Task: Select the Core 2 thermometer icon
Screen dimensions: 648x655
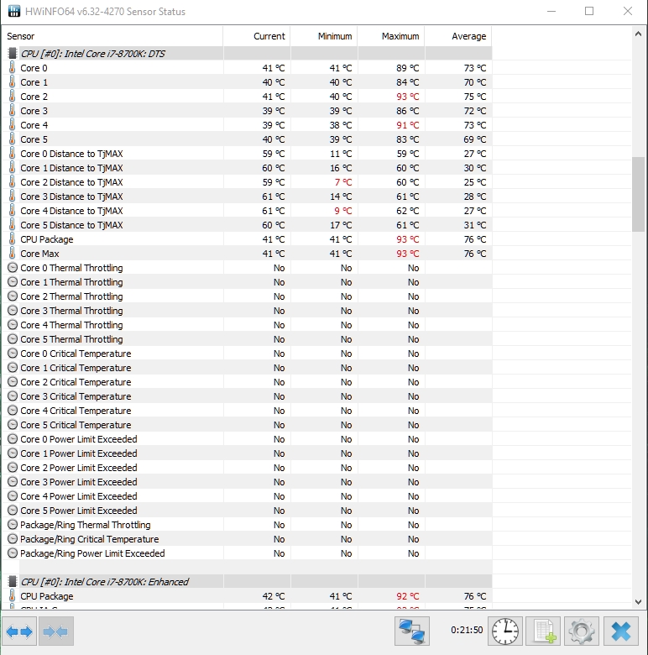Action: click(12, 96)
